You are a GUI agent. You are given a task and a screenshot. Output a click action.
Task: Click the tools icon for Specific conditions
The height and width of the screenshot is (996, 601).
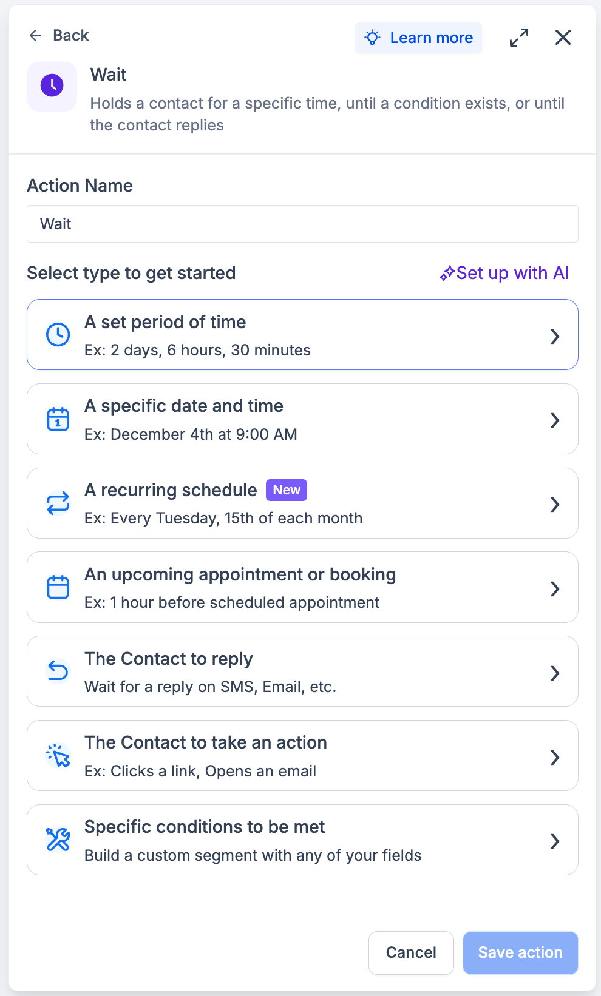[x=58, y=840]
